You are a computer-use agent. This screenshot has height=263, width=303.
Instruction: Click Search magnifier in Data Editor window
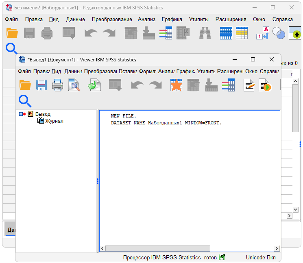point(11,48)
